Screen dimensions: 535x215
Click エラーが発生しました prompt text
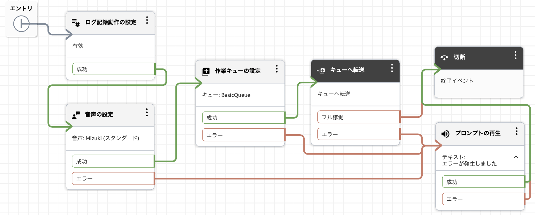click(469, 164)
